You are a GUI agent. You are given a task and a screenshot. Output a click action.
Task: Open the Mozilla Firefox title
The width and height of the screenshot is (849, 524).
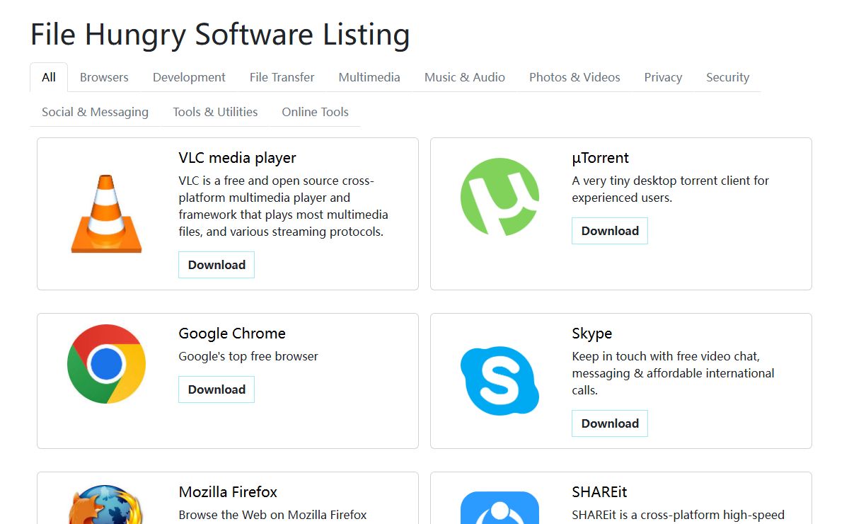(228, 492)
